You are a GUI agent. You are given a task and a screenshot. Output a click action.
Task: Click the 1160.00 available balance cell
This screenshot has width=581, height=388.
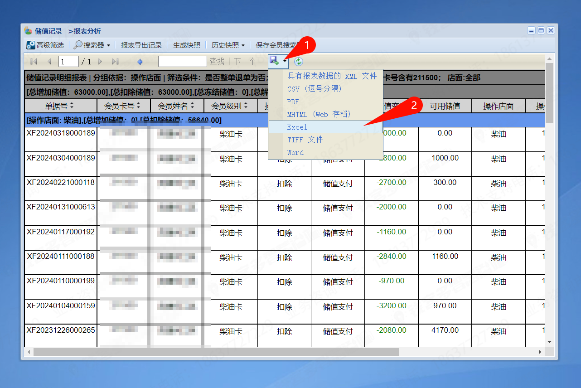point(445,257)
